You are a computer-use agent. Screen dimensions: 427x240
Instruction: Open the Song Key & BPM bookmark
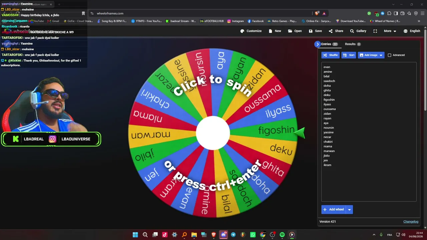(111, 21)
